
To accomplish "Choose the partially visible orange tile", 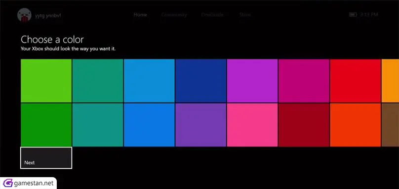I will click(390, 81).
